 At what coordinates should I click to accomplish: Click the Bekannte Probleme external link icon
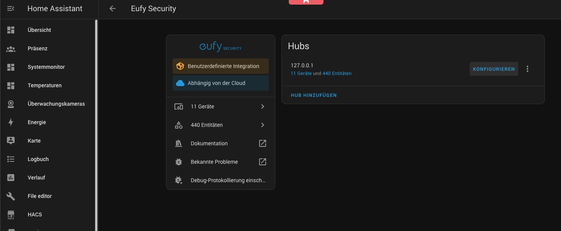[263, 162]
